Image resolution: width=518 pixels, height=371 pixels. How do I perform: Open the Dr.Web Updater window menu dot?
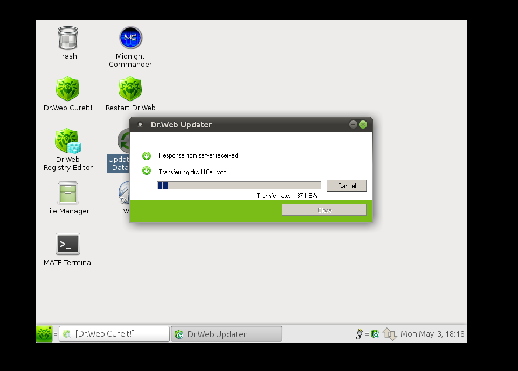click(140, 125)
